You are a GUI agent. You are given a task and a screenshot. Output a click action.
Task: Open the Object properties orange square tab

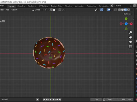pyautogui.click(x=136, y=74)
